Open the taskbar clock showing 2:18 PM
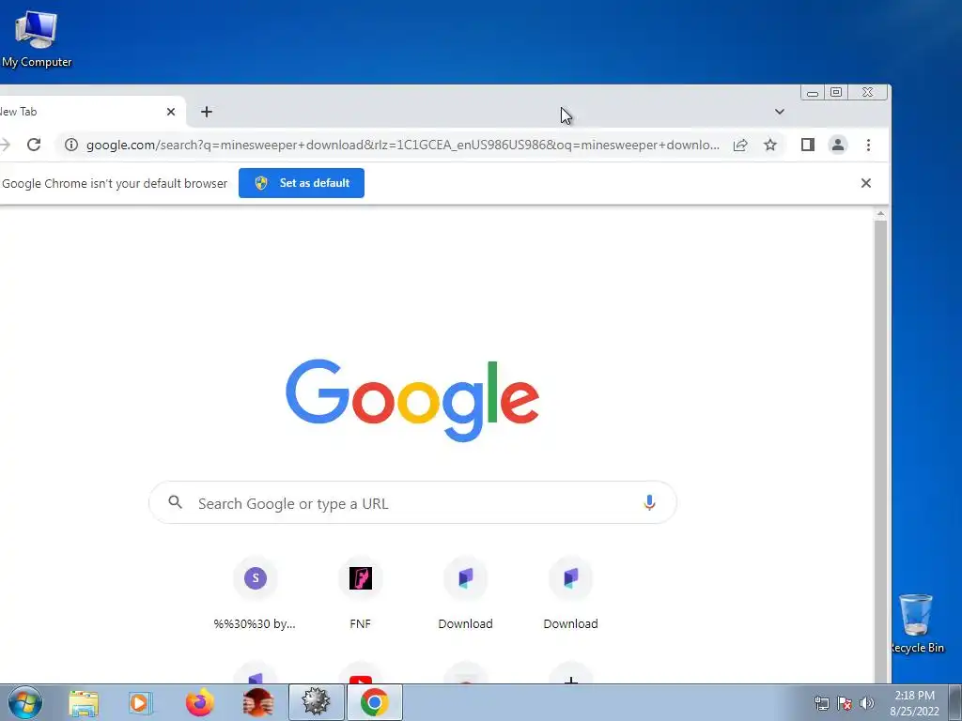The height and width of the screenshot is (721, 962). (x=914, y=703)
